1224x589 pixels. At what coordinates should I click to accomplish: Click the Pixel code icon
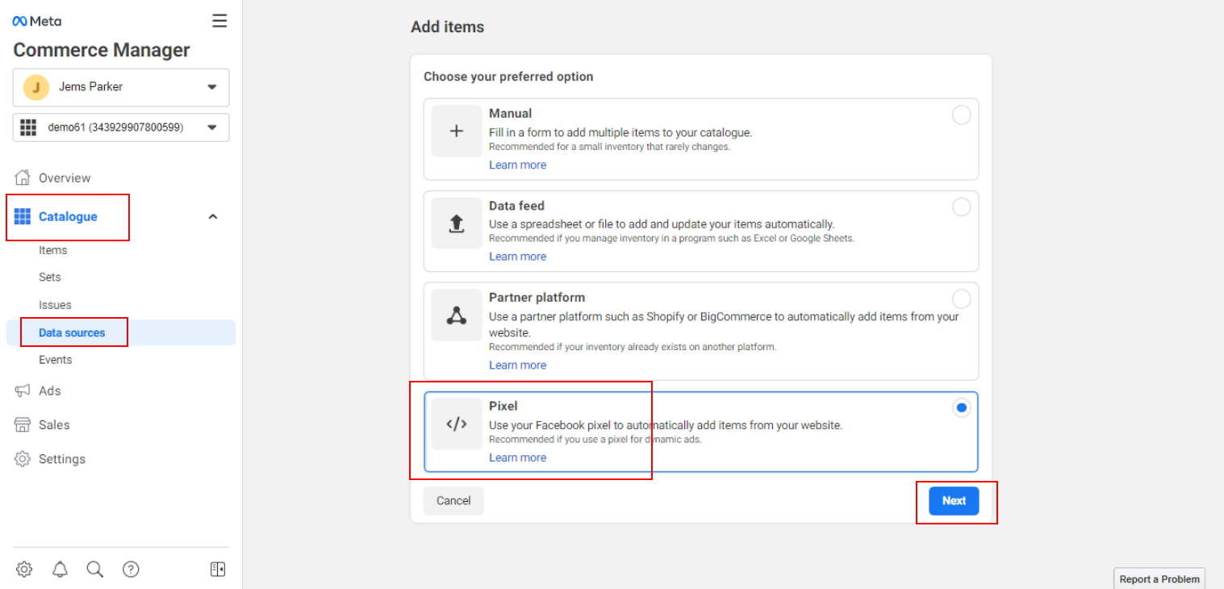coord(457,424)
